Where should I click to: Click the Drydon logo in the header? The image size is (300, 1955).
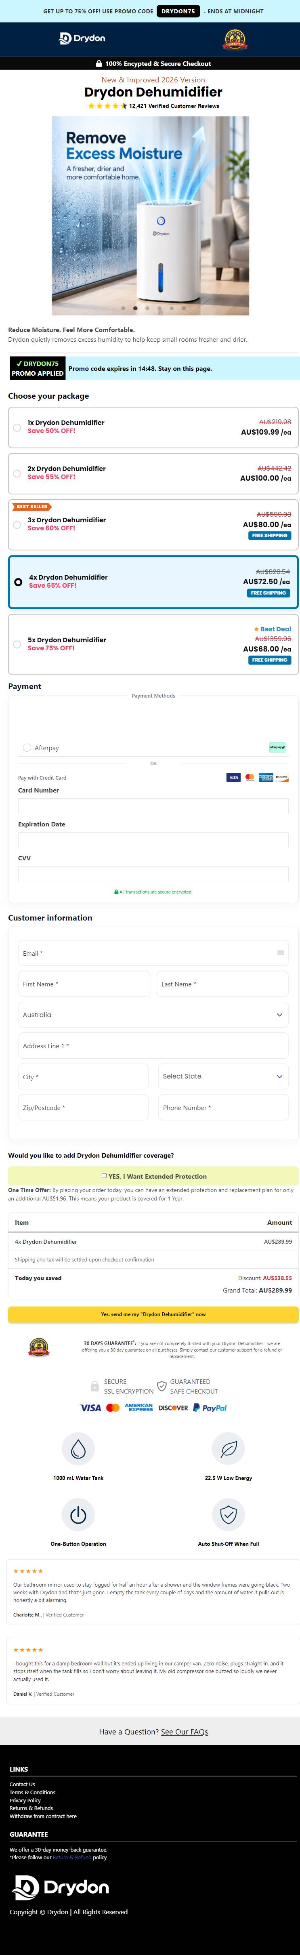point(83,38)
